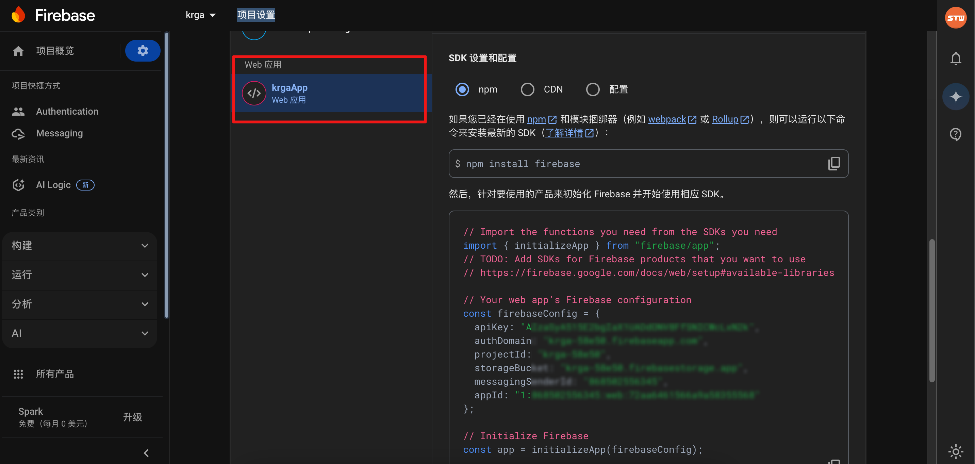Click the import initializeApp code line

point(592,245)
